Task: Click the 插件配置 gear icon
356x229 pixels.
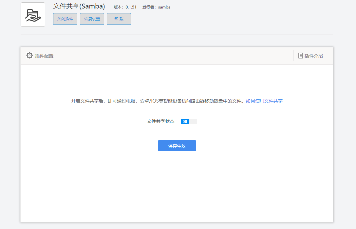Action: pyautogui.click(x=29, y=56)
